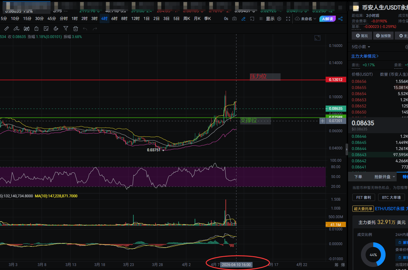Click the 0s refresh interval control
The height and width of the screenshot is (270, 408).
[x=226, y=19]
